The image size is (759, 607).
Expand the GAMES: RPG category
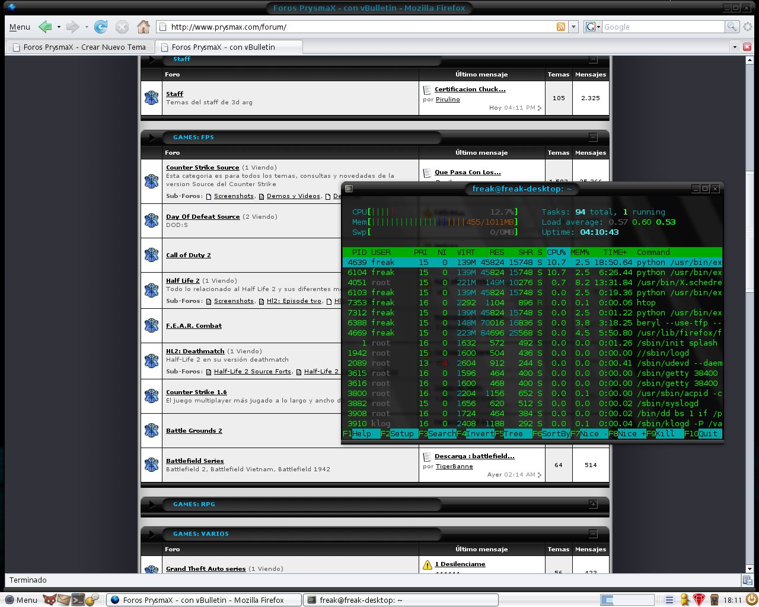593,504
